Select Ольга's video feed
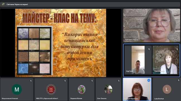The image size is (181, 101). point(166,60)
